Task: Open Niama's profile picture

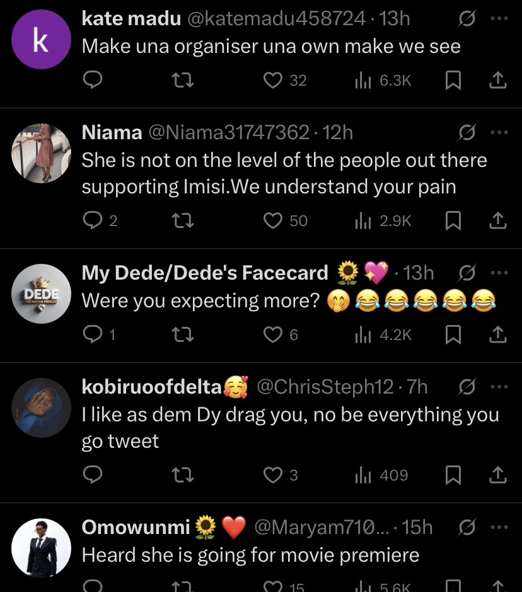Action: [42, 152]
